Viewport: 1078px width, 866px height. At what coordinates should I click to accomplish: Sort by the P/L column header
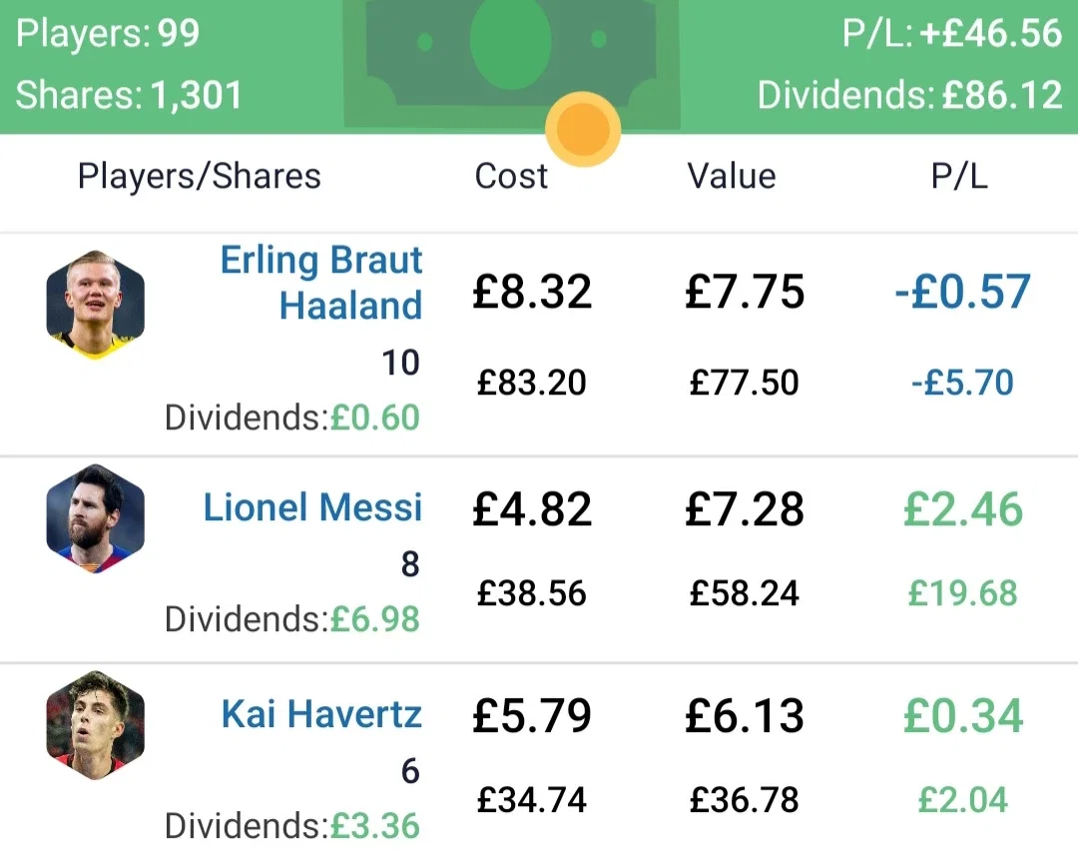click(x=959, y=176)
